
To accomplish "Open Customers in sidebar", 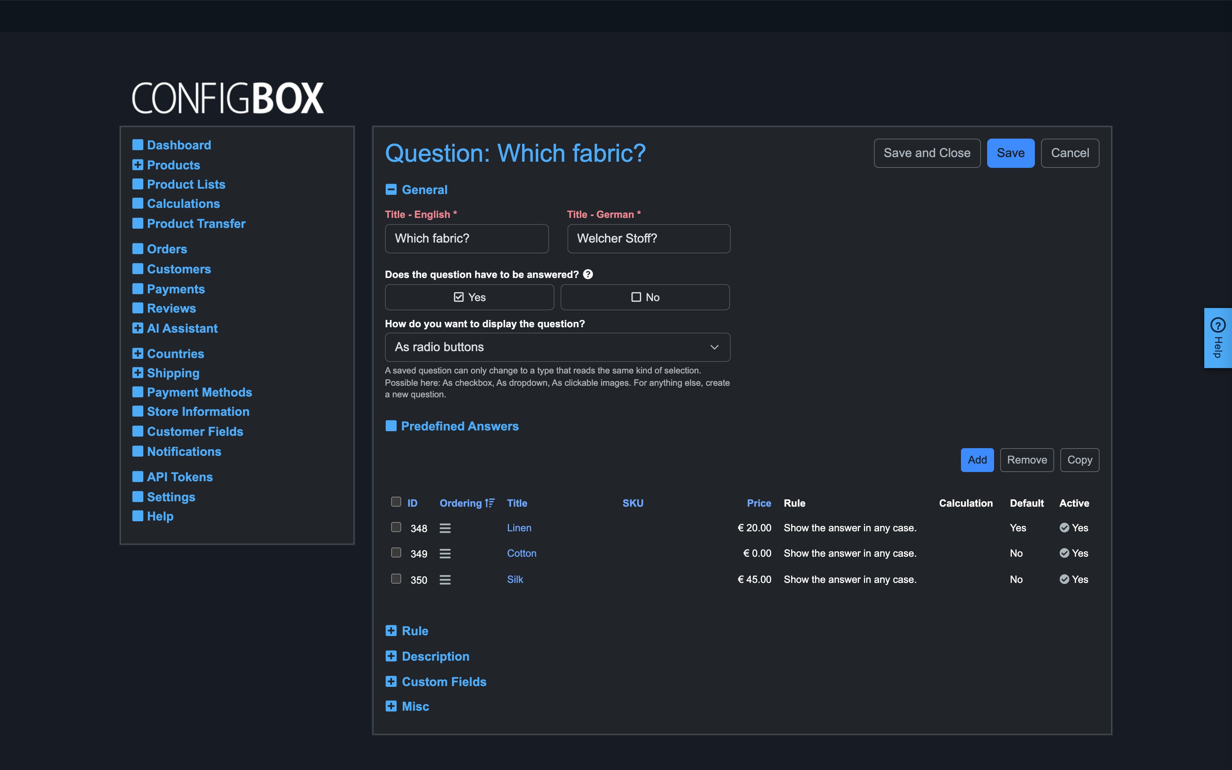I will [179, 269].
